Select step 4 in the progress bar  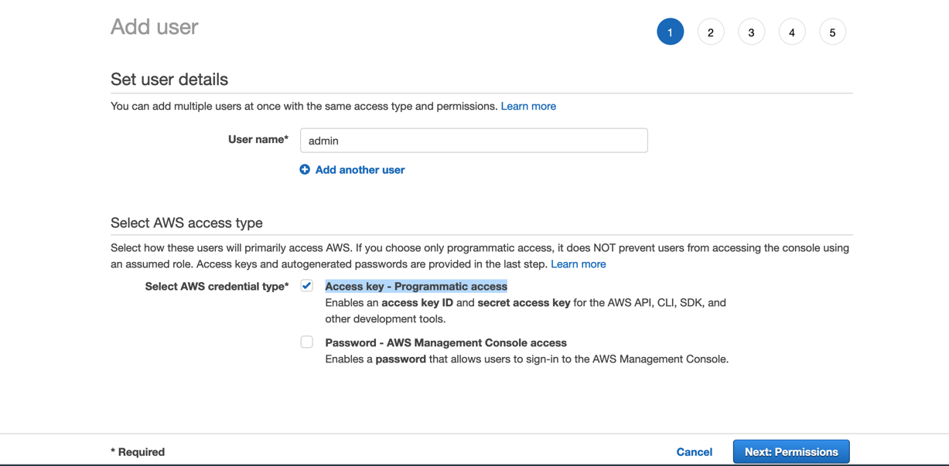[x=792, y=32]
